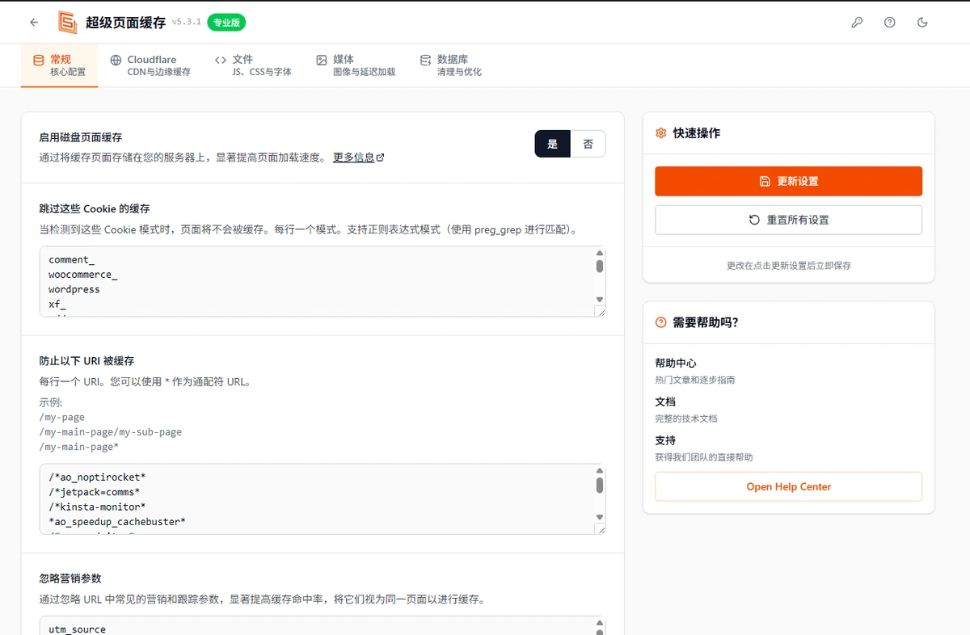Click the 超级页面缓存 plugin logo
This screenshot has height=635, width=970.
[x=68, y=23]
